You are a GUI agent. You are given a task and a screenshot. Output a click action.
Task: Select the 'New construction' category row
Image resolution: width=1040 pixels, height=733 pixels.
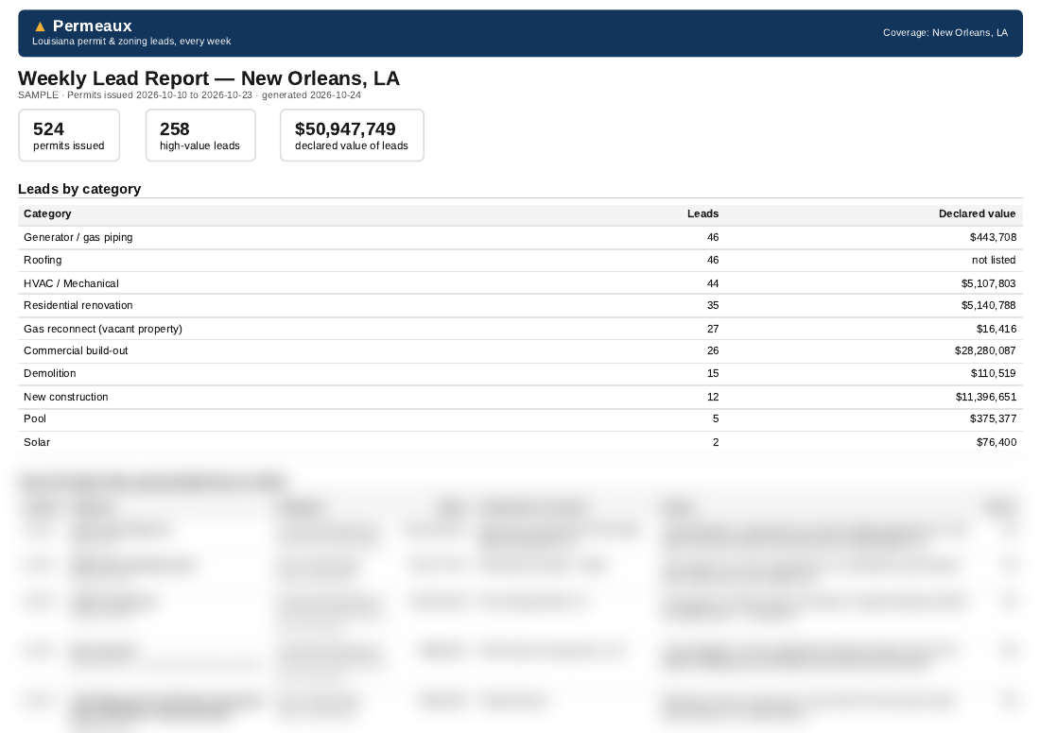coord(520,397)
